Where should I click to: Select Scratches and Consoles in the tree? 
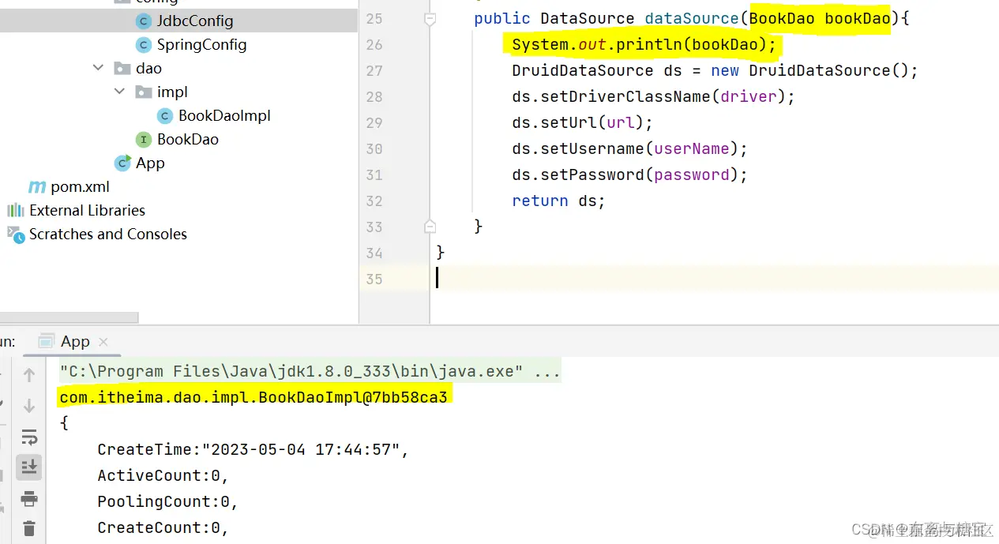[x=108, y=234]
